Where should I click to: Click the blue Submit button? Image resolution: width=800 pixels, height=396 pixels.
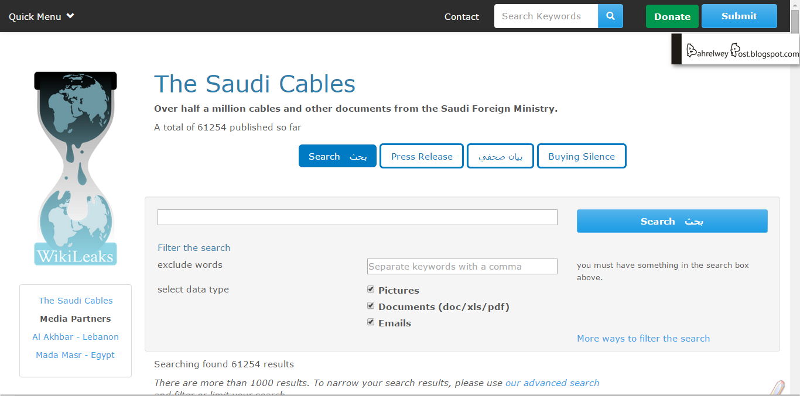(739, 16)
